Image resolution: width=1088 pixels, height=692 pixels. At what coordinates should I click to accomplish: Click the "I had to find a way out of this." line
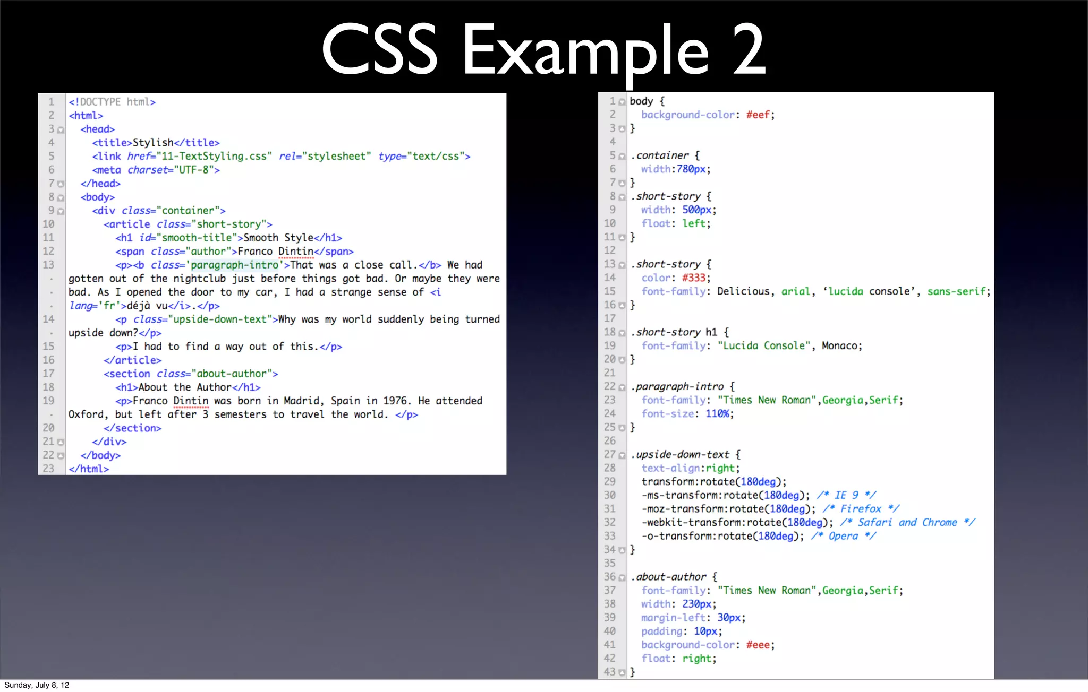click(x=228, y=347)
